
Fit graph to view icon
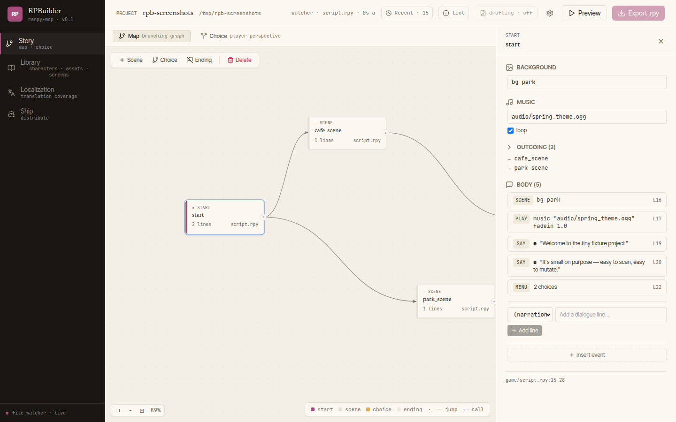(x=142, y=410)
